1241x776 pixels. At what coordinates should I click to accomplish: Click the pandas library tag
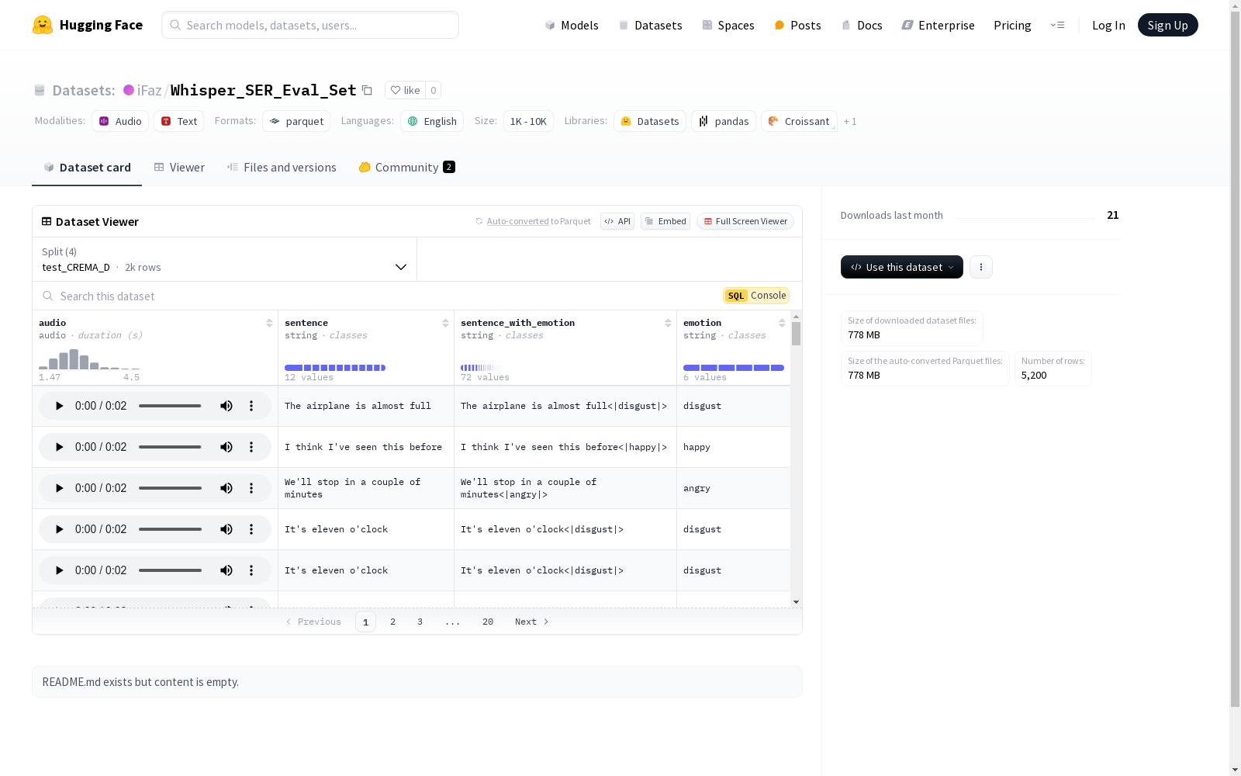click(x=724, y=121)
